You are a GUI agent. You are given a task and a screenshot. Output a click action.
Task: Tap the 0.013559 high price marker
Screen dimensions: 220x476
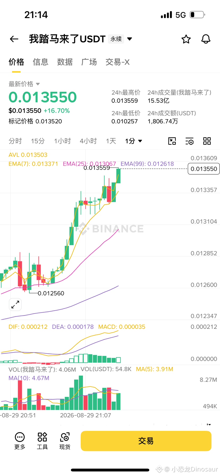pyautogui.click(x=97, y=168)
